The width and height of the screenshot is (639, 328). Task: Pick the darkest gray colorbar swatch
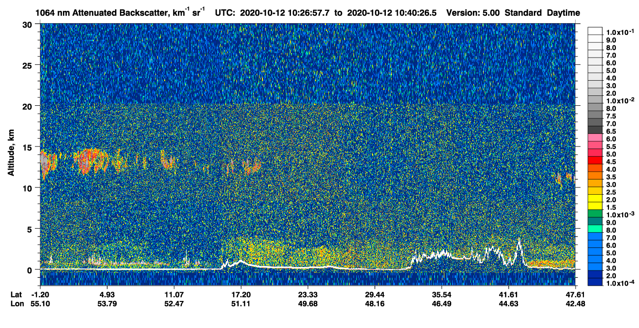click(x=595, y=130)
